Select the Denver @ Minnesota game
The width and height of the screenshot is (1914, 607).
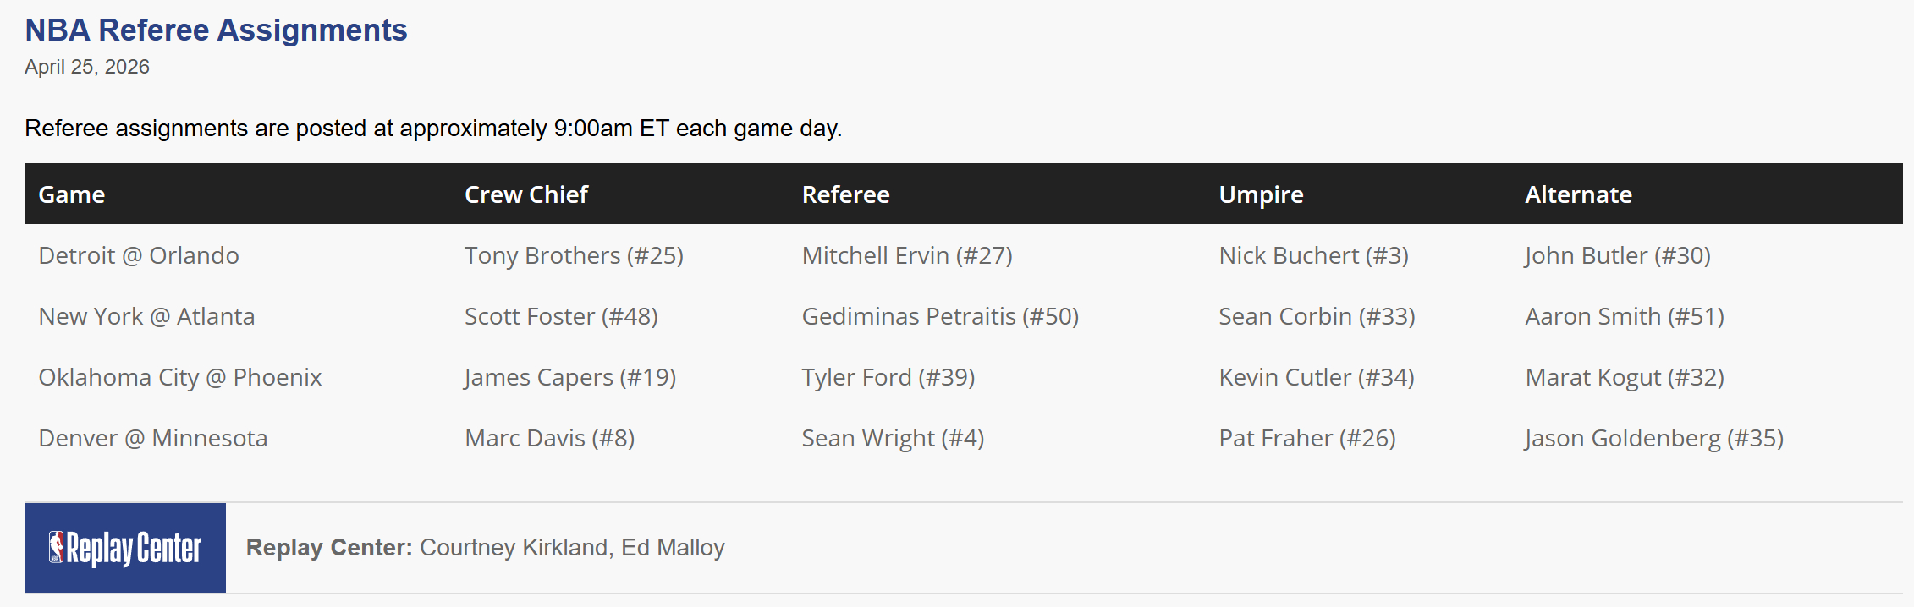tap(153, 438)
